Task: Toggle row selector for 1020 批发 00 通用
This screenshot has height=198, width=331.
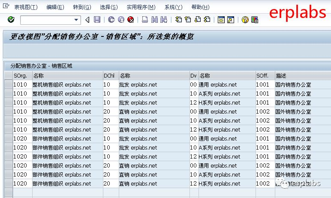Action: [9, 139]
